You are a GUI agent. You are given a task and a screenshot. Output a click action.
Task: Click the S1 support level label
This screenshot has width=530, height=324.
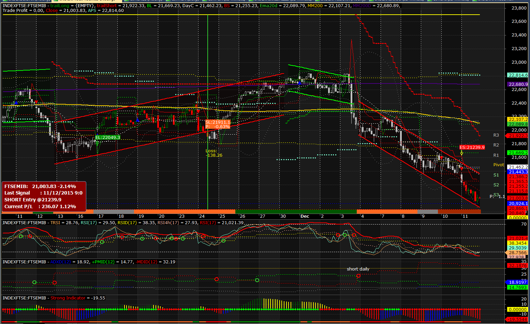(x=496, y=175)
